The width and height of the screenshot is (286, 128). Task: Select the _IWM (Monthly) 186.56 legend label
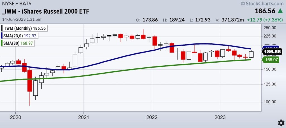click(24, 28)
